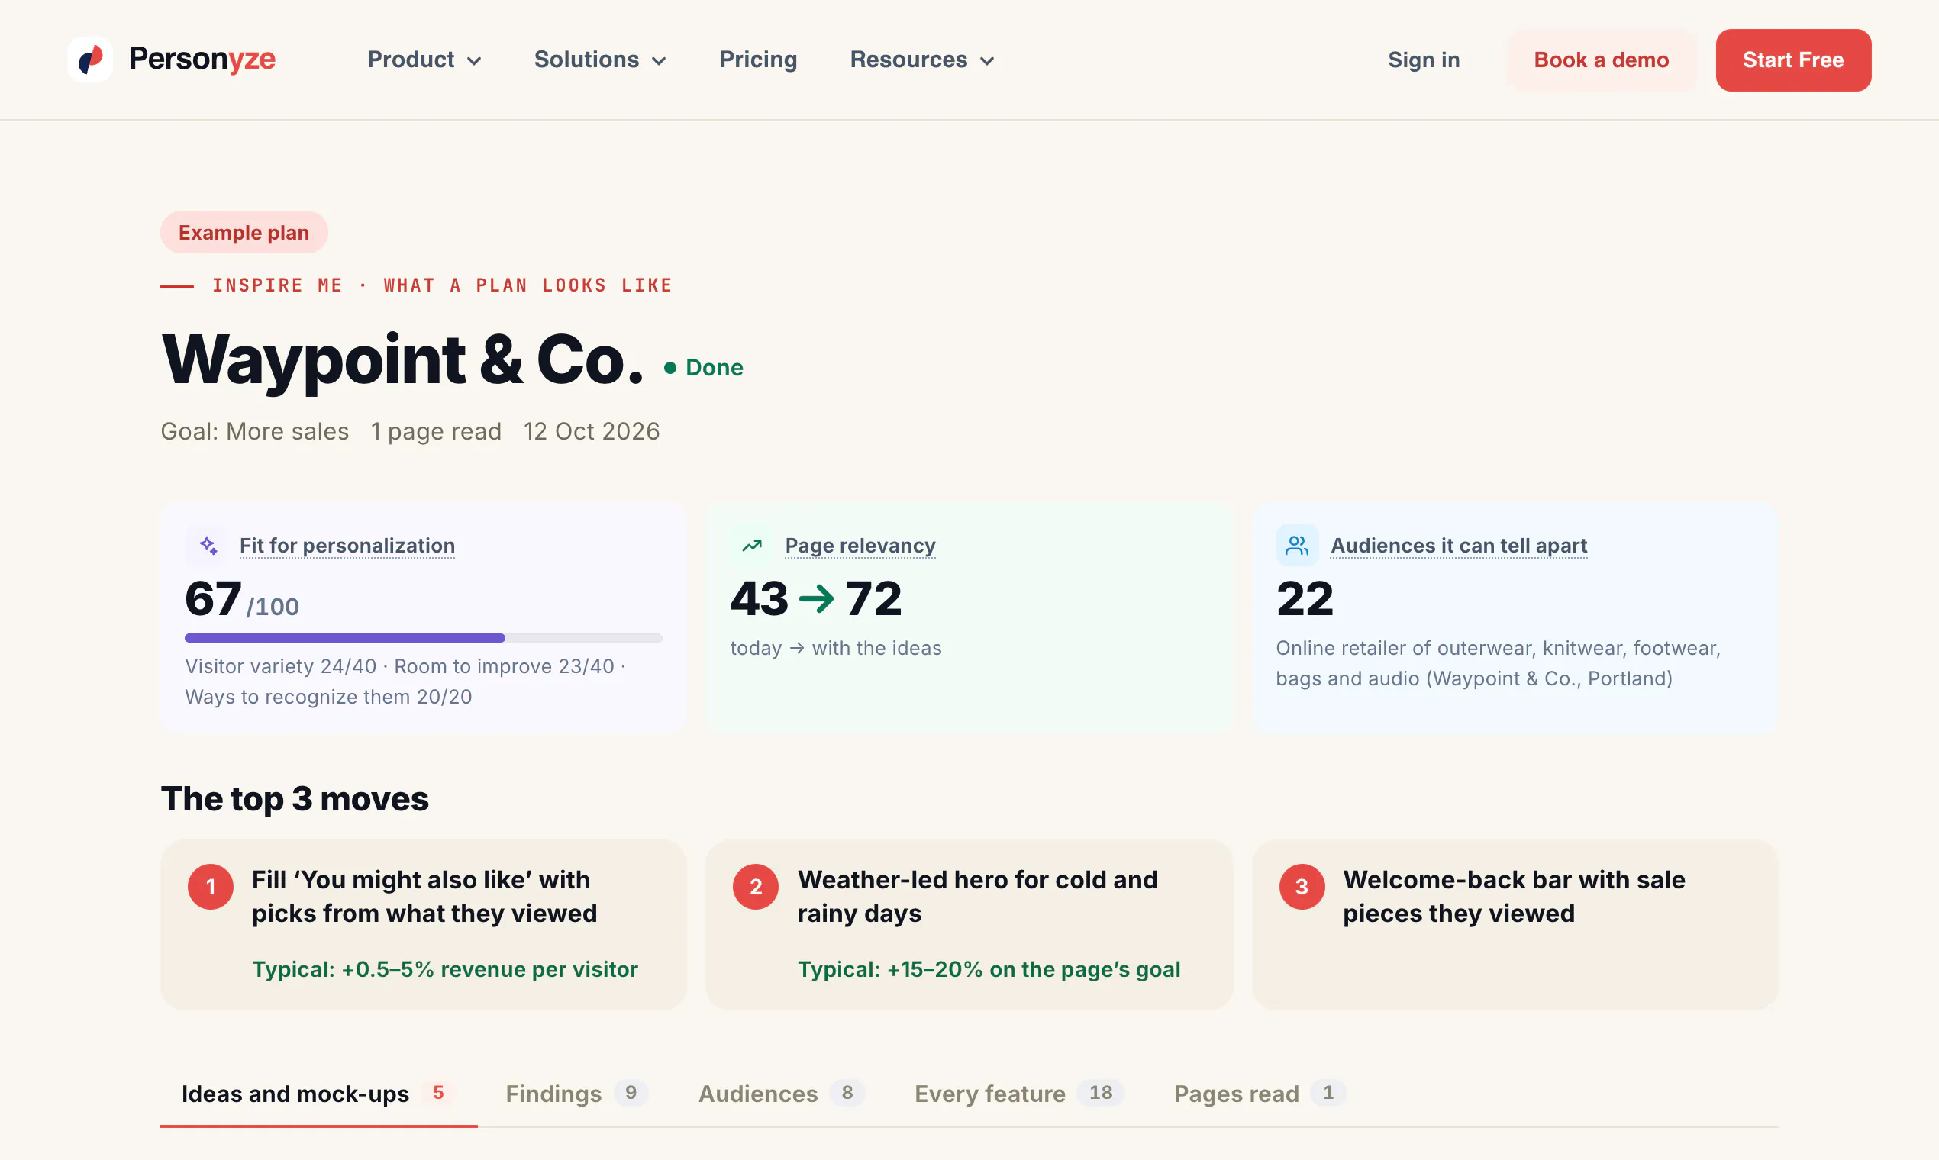Viewport: 1939px width, 1160px height.
Task: Open the Fill 'You might also like' move card
Action: click(423, 925)
